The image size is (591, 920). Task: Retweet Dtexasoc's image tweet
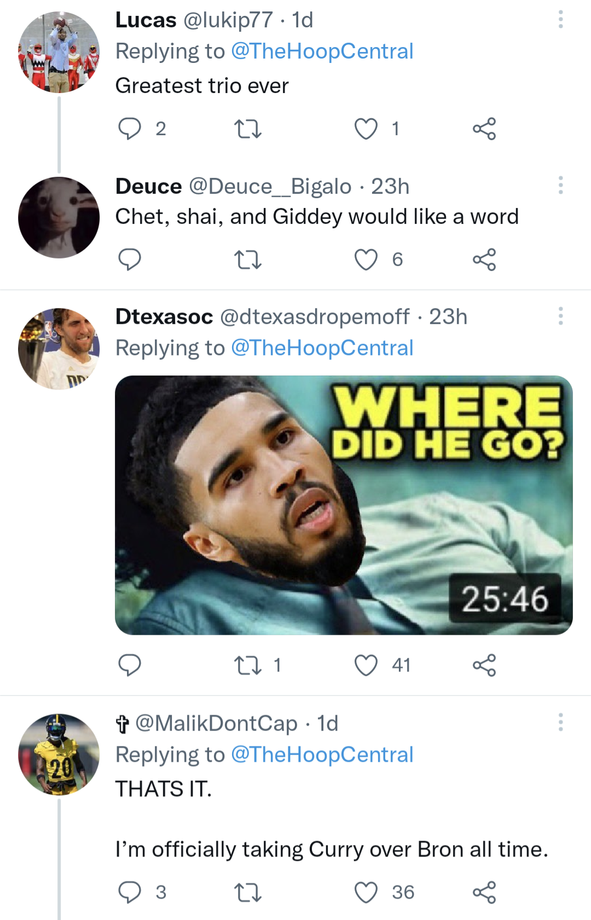pos(247,665)
